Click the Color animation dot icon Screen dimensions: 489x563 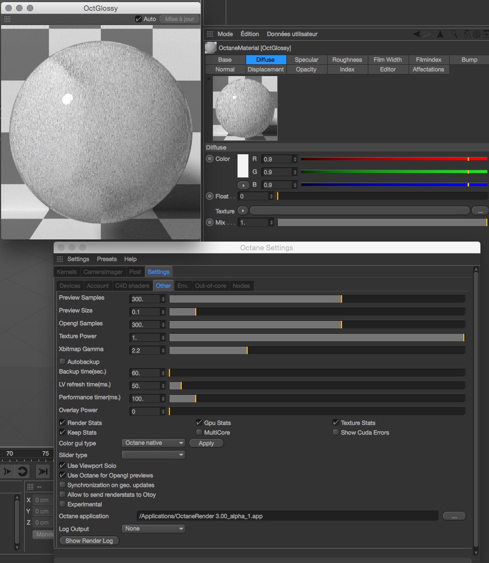210,159
